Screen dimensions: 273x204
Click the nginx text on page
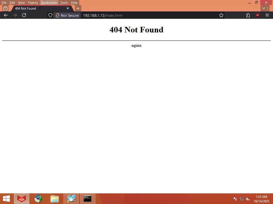(x=136, y=45)
